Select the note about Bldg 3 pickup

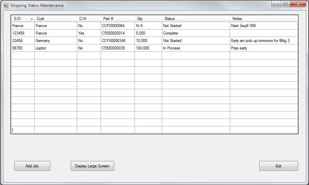point(264,41)
